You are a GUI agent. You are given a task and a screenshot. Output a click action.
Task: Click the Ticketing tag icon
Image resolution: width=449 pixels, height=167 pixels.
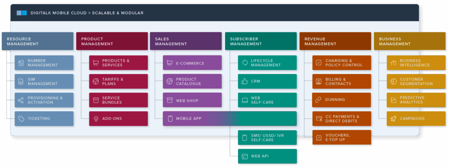click(21, 119)
